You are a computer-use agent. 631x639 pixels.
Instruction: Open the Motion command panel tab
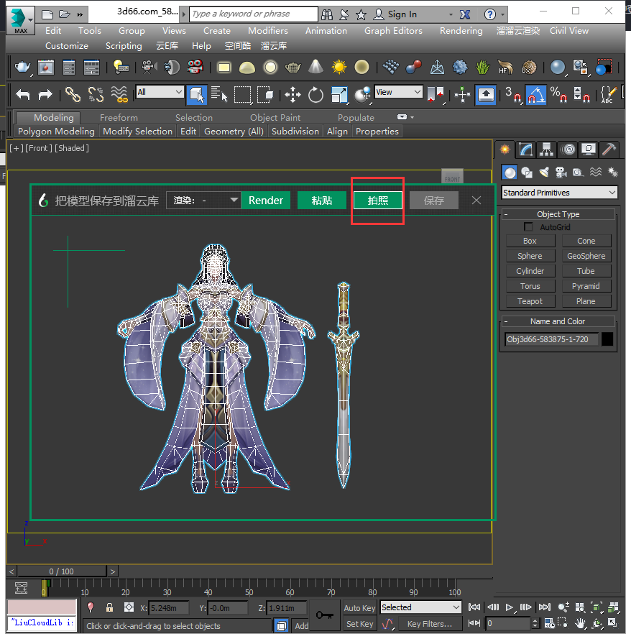click(568, 150)
